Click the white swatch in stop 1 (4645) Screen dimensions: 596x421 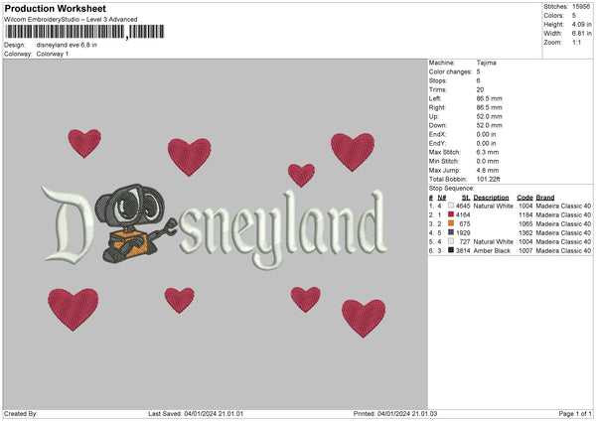coord(451,206)
